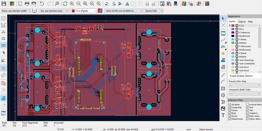Select the B.Mask layer row

point(243,57)
